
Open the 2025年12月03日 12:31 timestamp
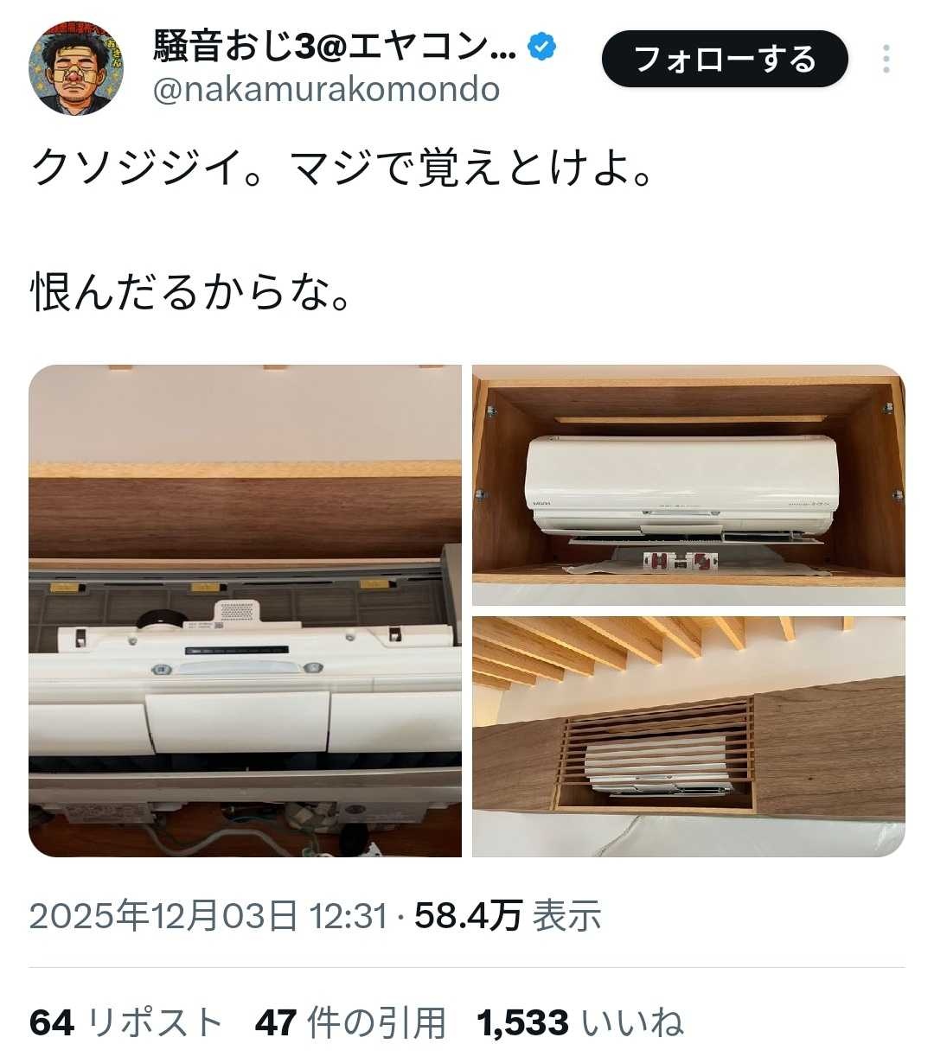pyautogui.click(x=208, y=915)
